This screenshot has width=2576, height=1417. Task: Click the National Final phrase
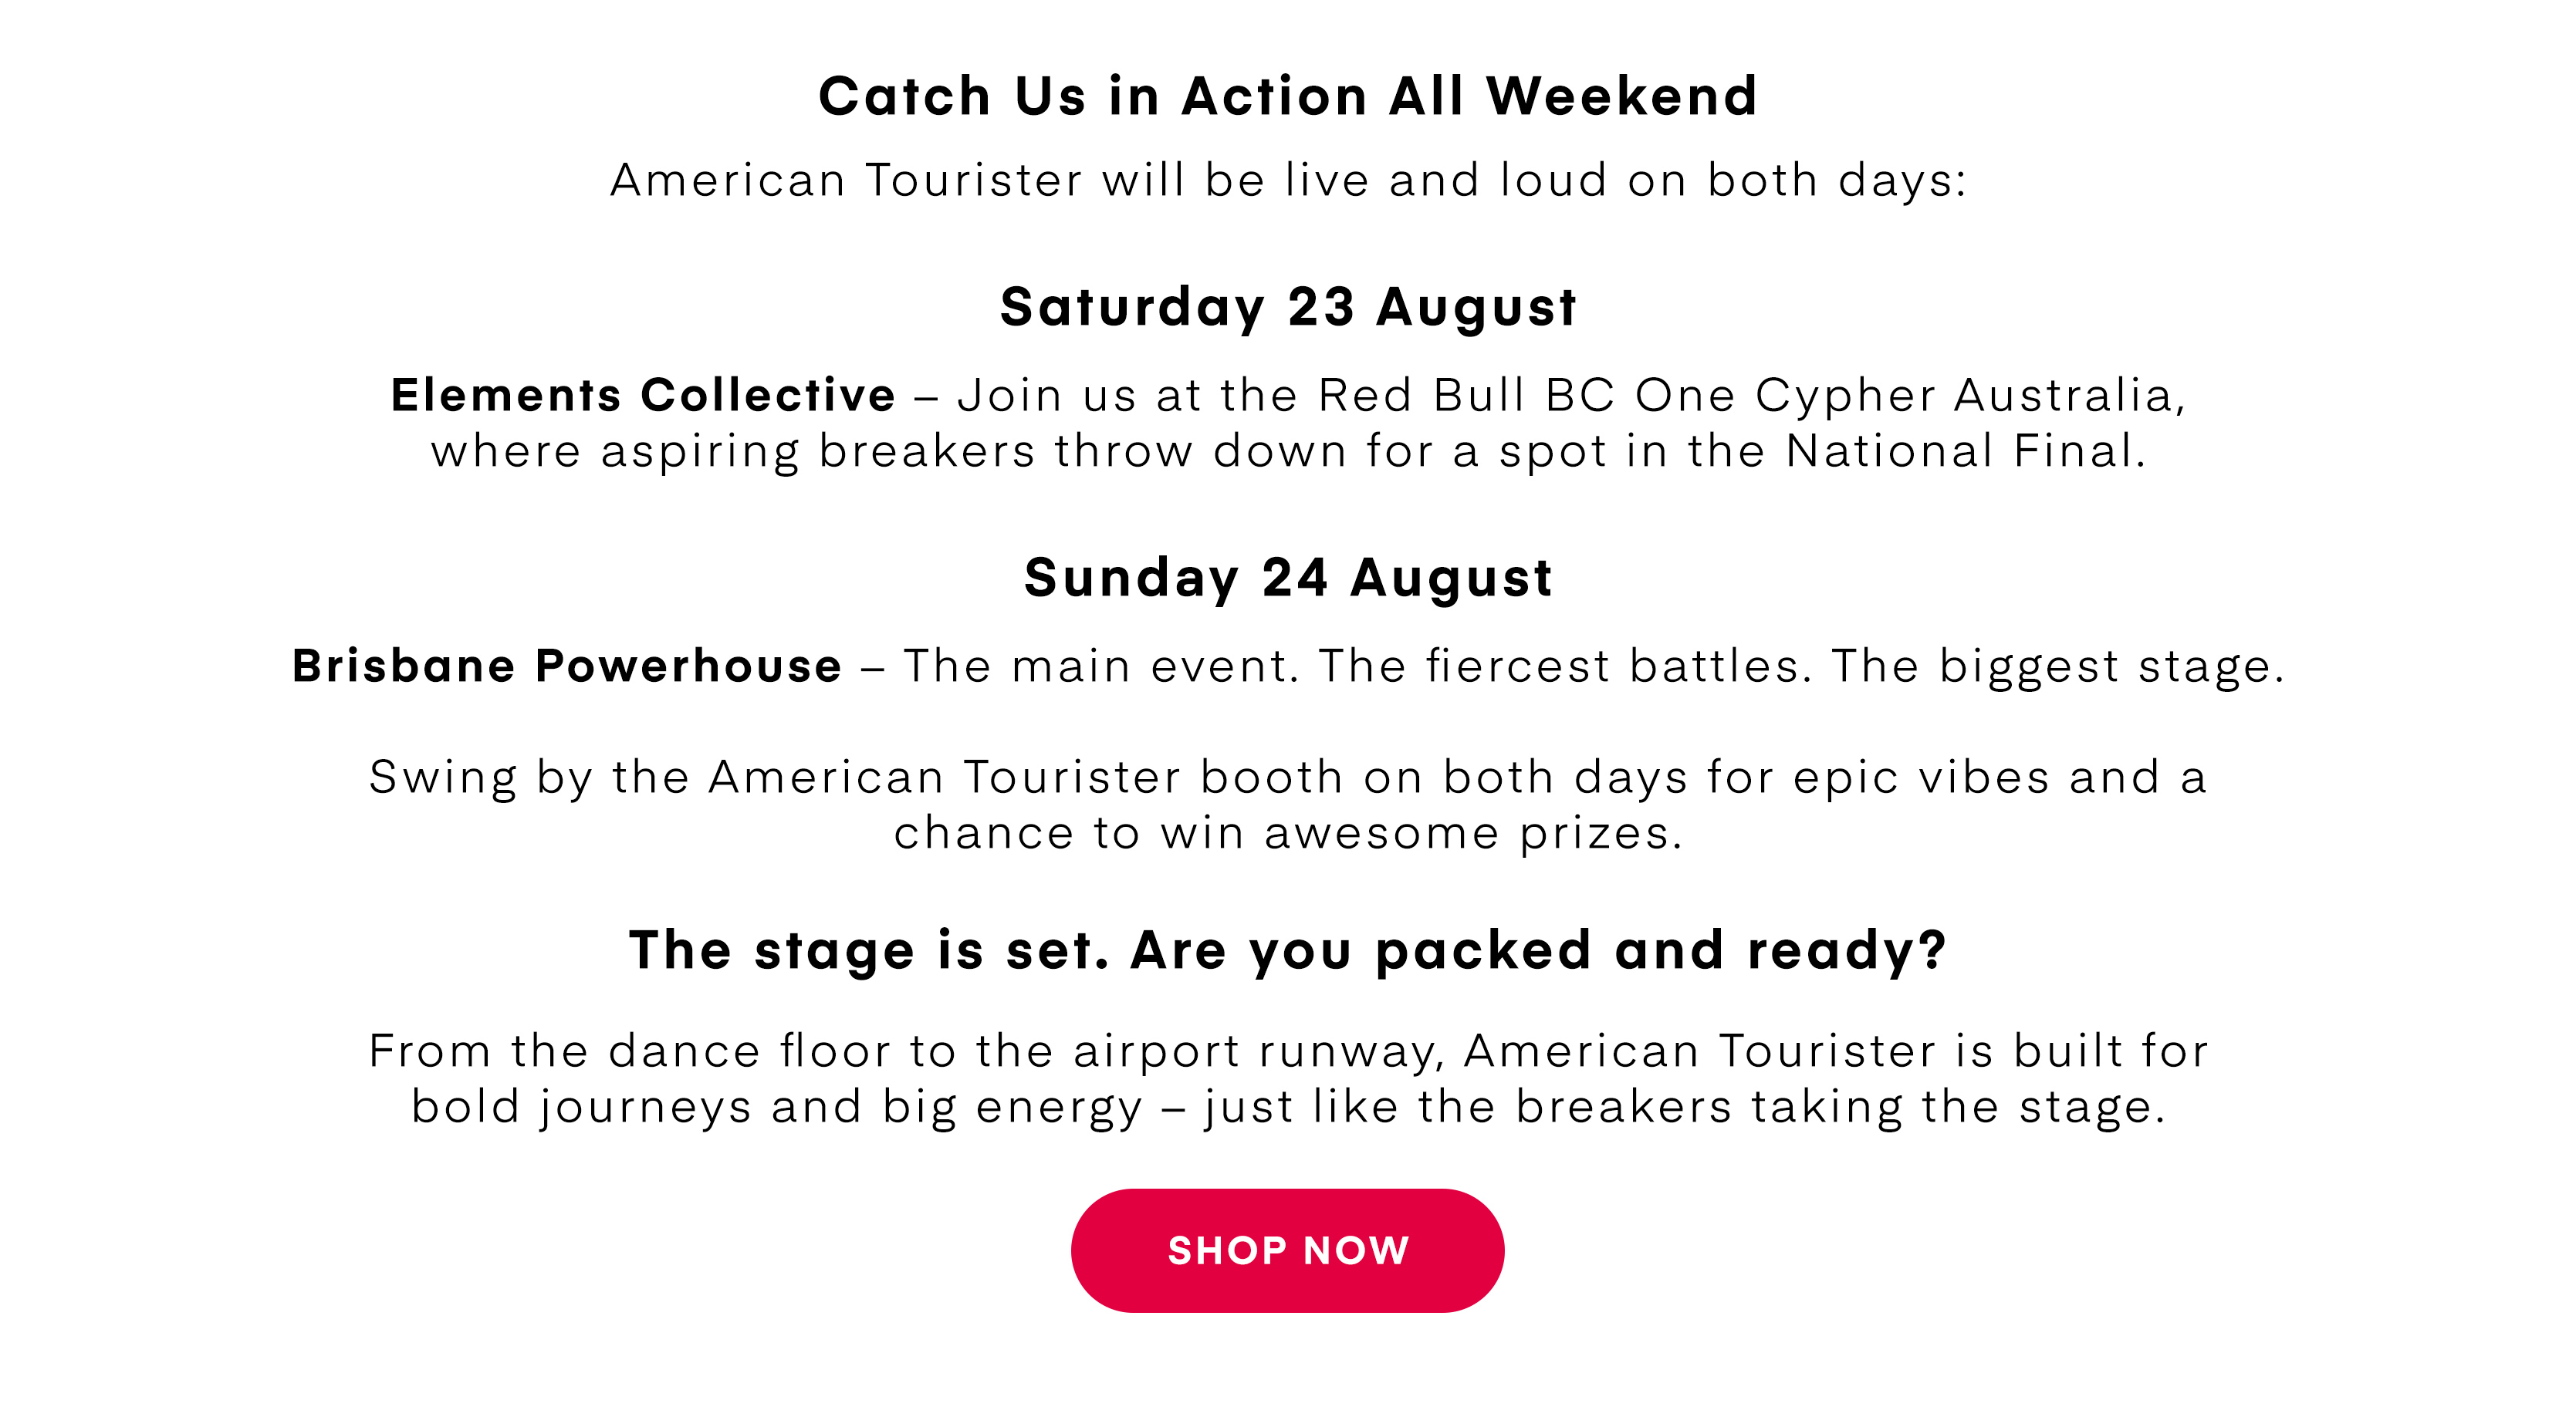pyautogui.click(x=1965, y=450)
